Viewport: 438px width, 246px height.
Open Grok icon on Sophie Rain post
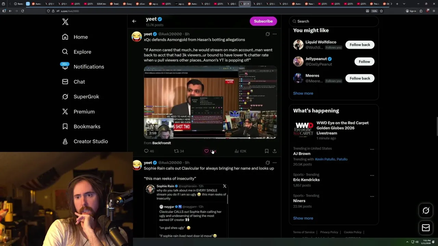pos(268,163)
